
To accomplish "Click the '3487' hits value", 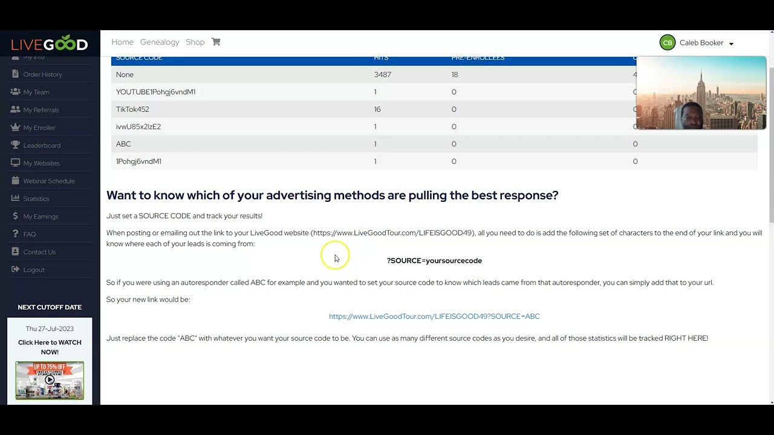I will pos(382,74).
